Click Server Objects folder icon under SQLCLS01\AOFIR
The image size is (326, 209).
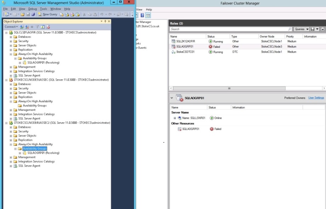click(x=15, y=45)
